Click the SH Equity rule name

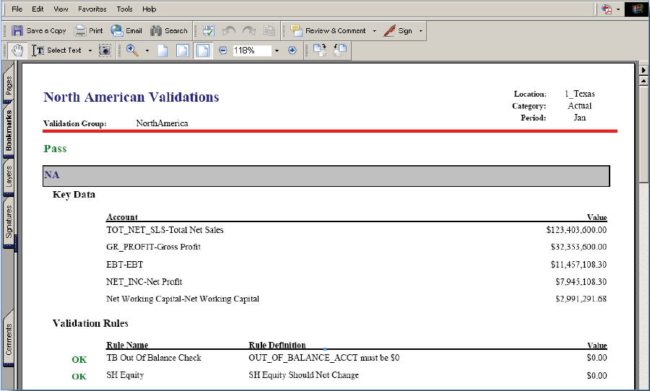tap(125, 375)
